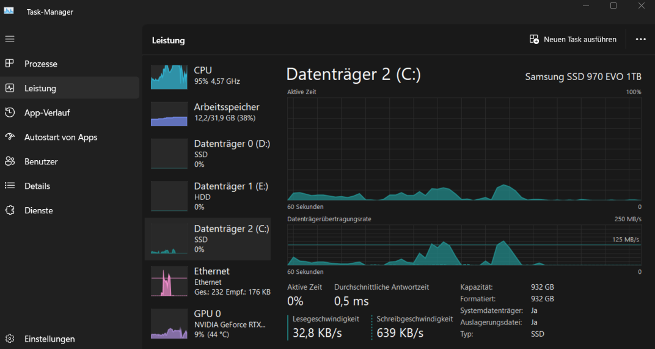The height and width of the screenshot is (349, 655).
Task: Select the Autostart von Apps gauge icon
Action: tap(10, 137)
